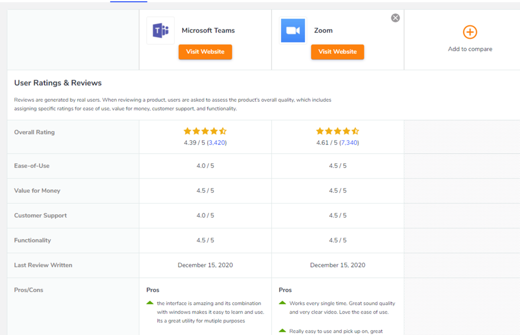Screen dimensions: 520x335
Task: Click the Value for Money row label
Action: point(37,191)
